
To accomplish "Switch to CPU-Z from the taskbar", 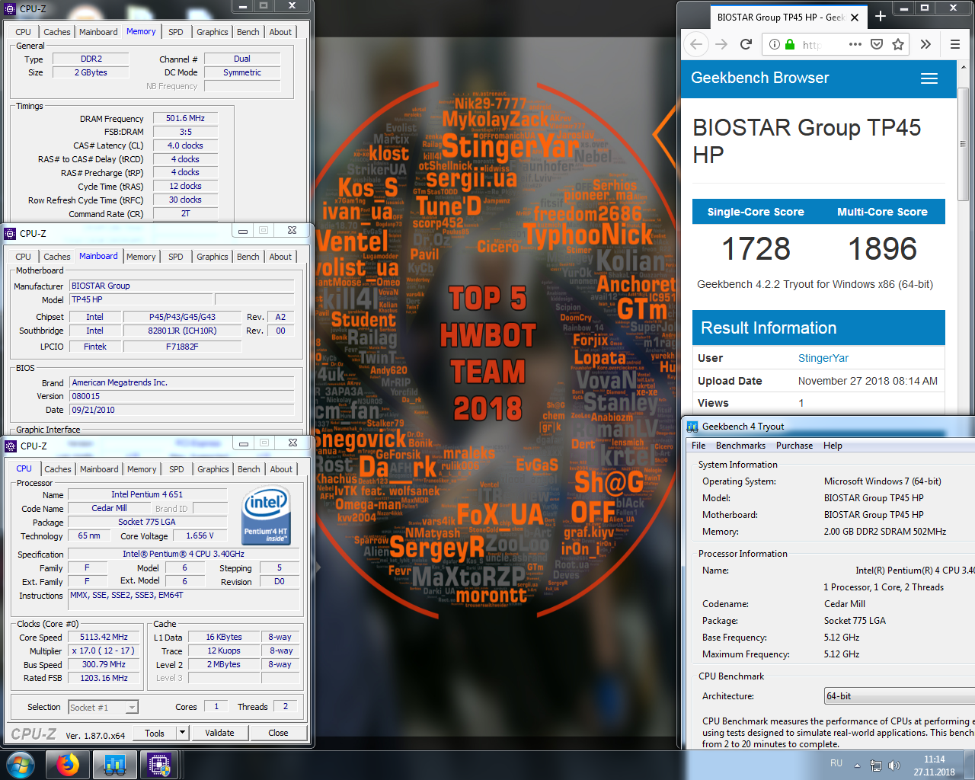I will [x=159, y=765].
